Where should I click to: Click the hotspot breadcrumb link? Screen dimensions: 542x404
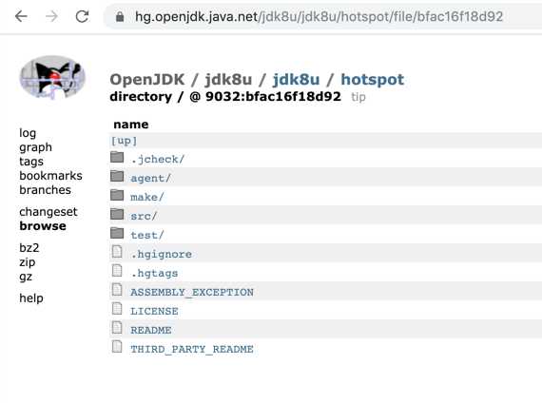pos(373,80)
